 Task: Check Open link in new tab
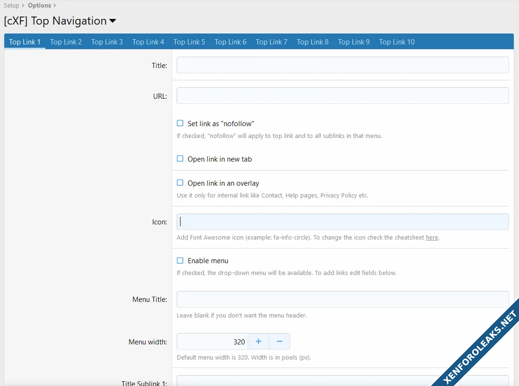coord(180,159)
